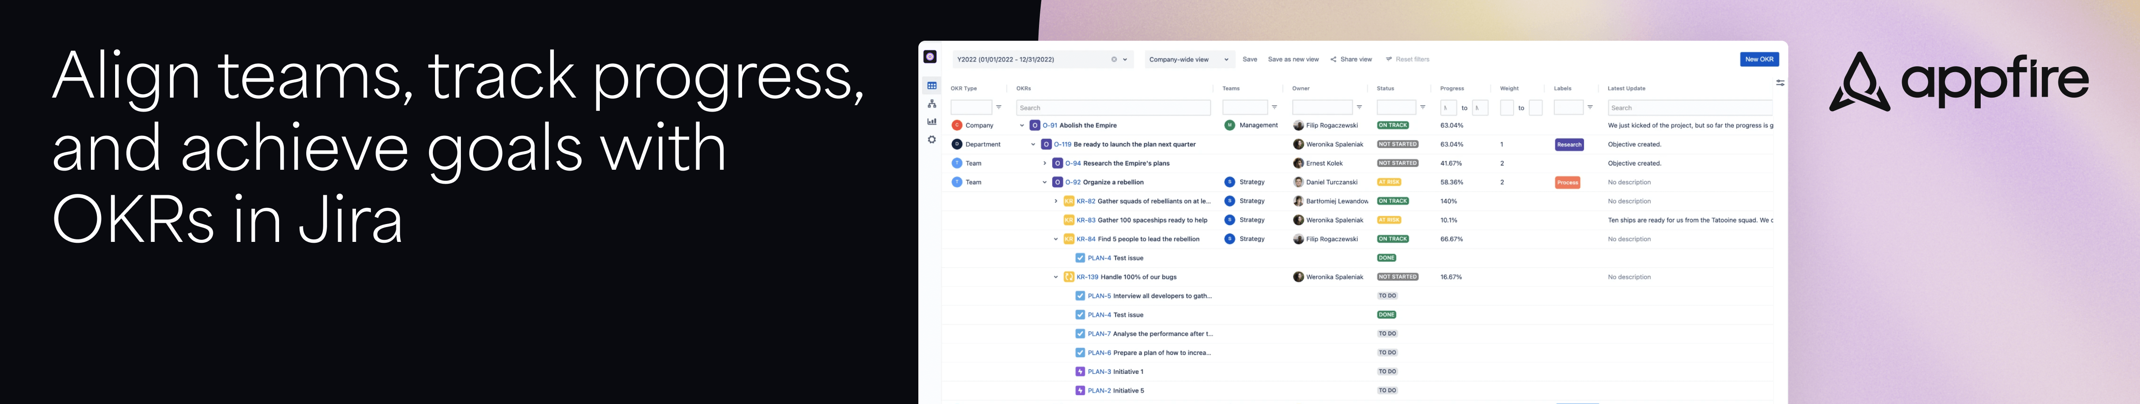Click the Reset filters menu item
This screenshot has width=2140, height=404.
coord(1410,60)
